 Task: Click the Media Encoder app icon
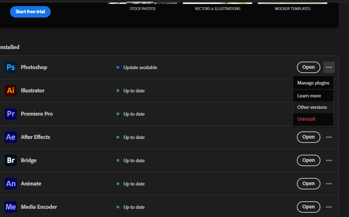coord(11,207)
